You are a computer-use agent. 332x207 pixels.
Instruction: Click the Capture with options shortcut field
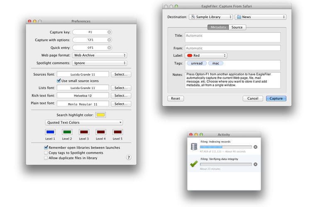tap(92, 40)
